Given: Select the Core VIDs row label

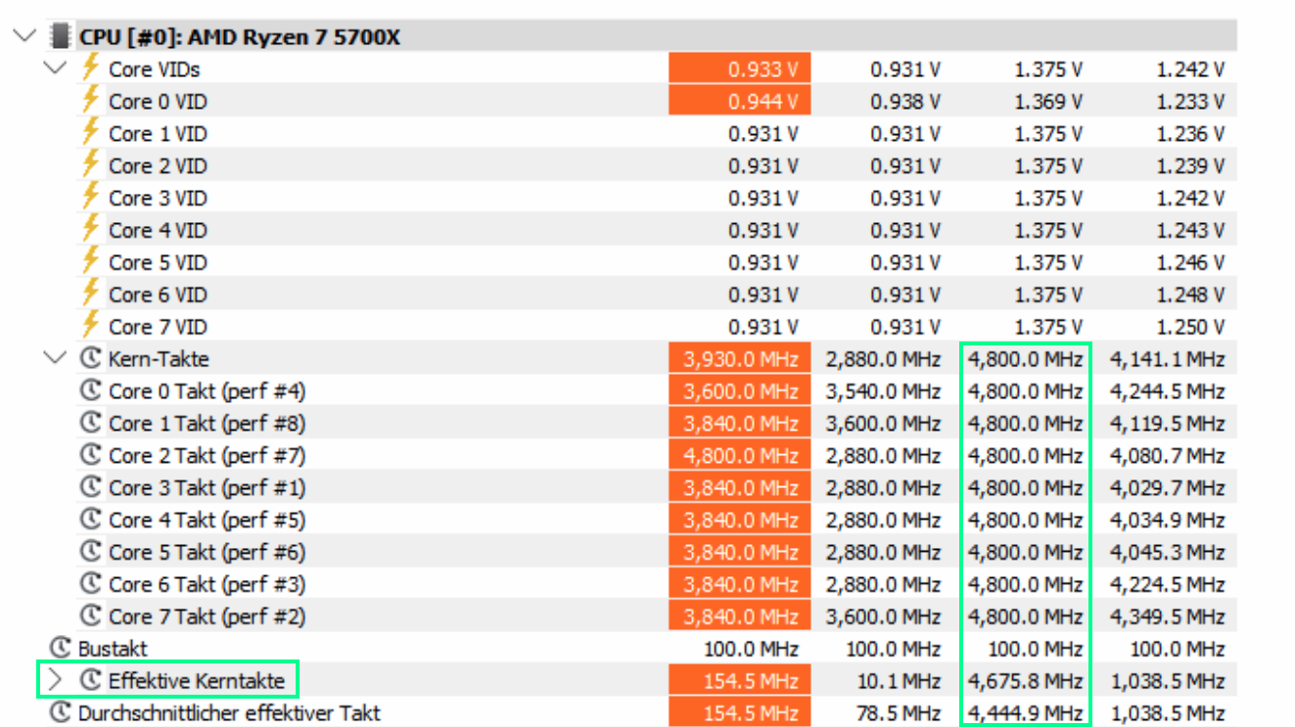Looking at the screenshot, I should [155, 69].
